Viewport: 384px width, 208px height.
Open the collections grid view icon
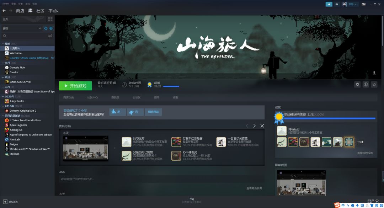50,19
